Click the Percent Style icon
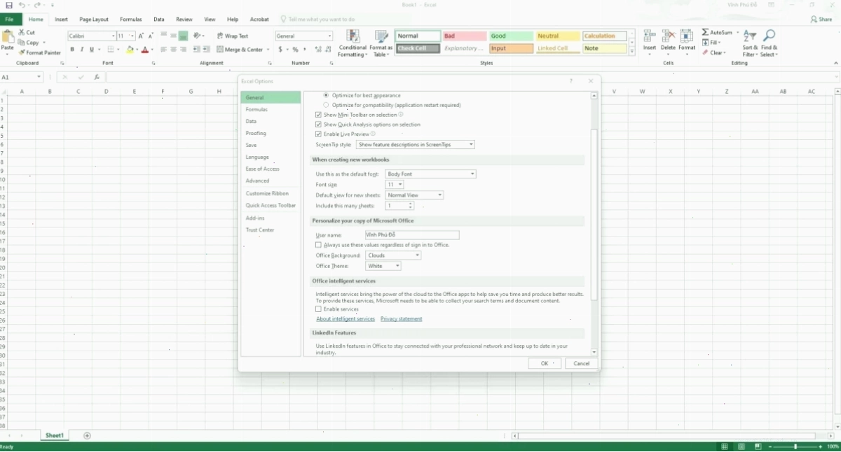 (295, 50)
